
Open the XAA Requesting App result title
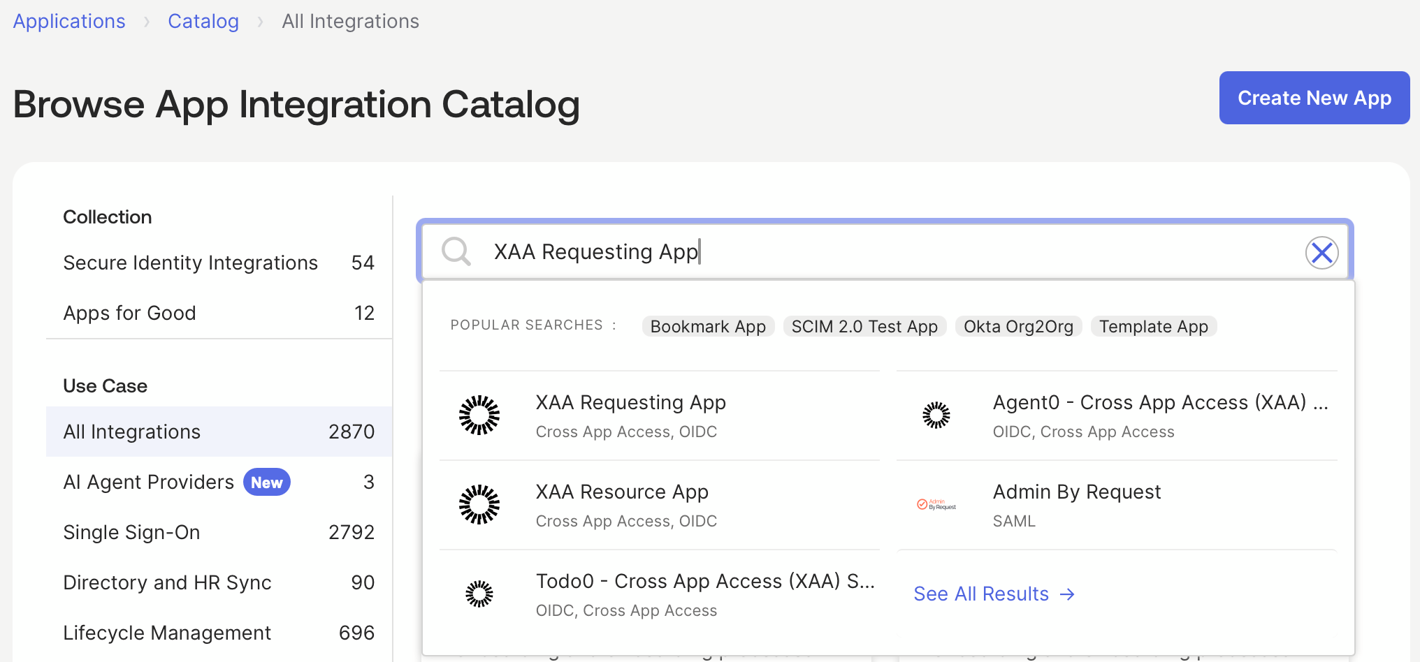pos(630,403)
